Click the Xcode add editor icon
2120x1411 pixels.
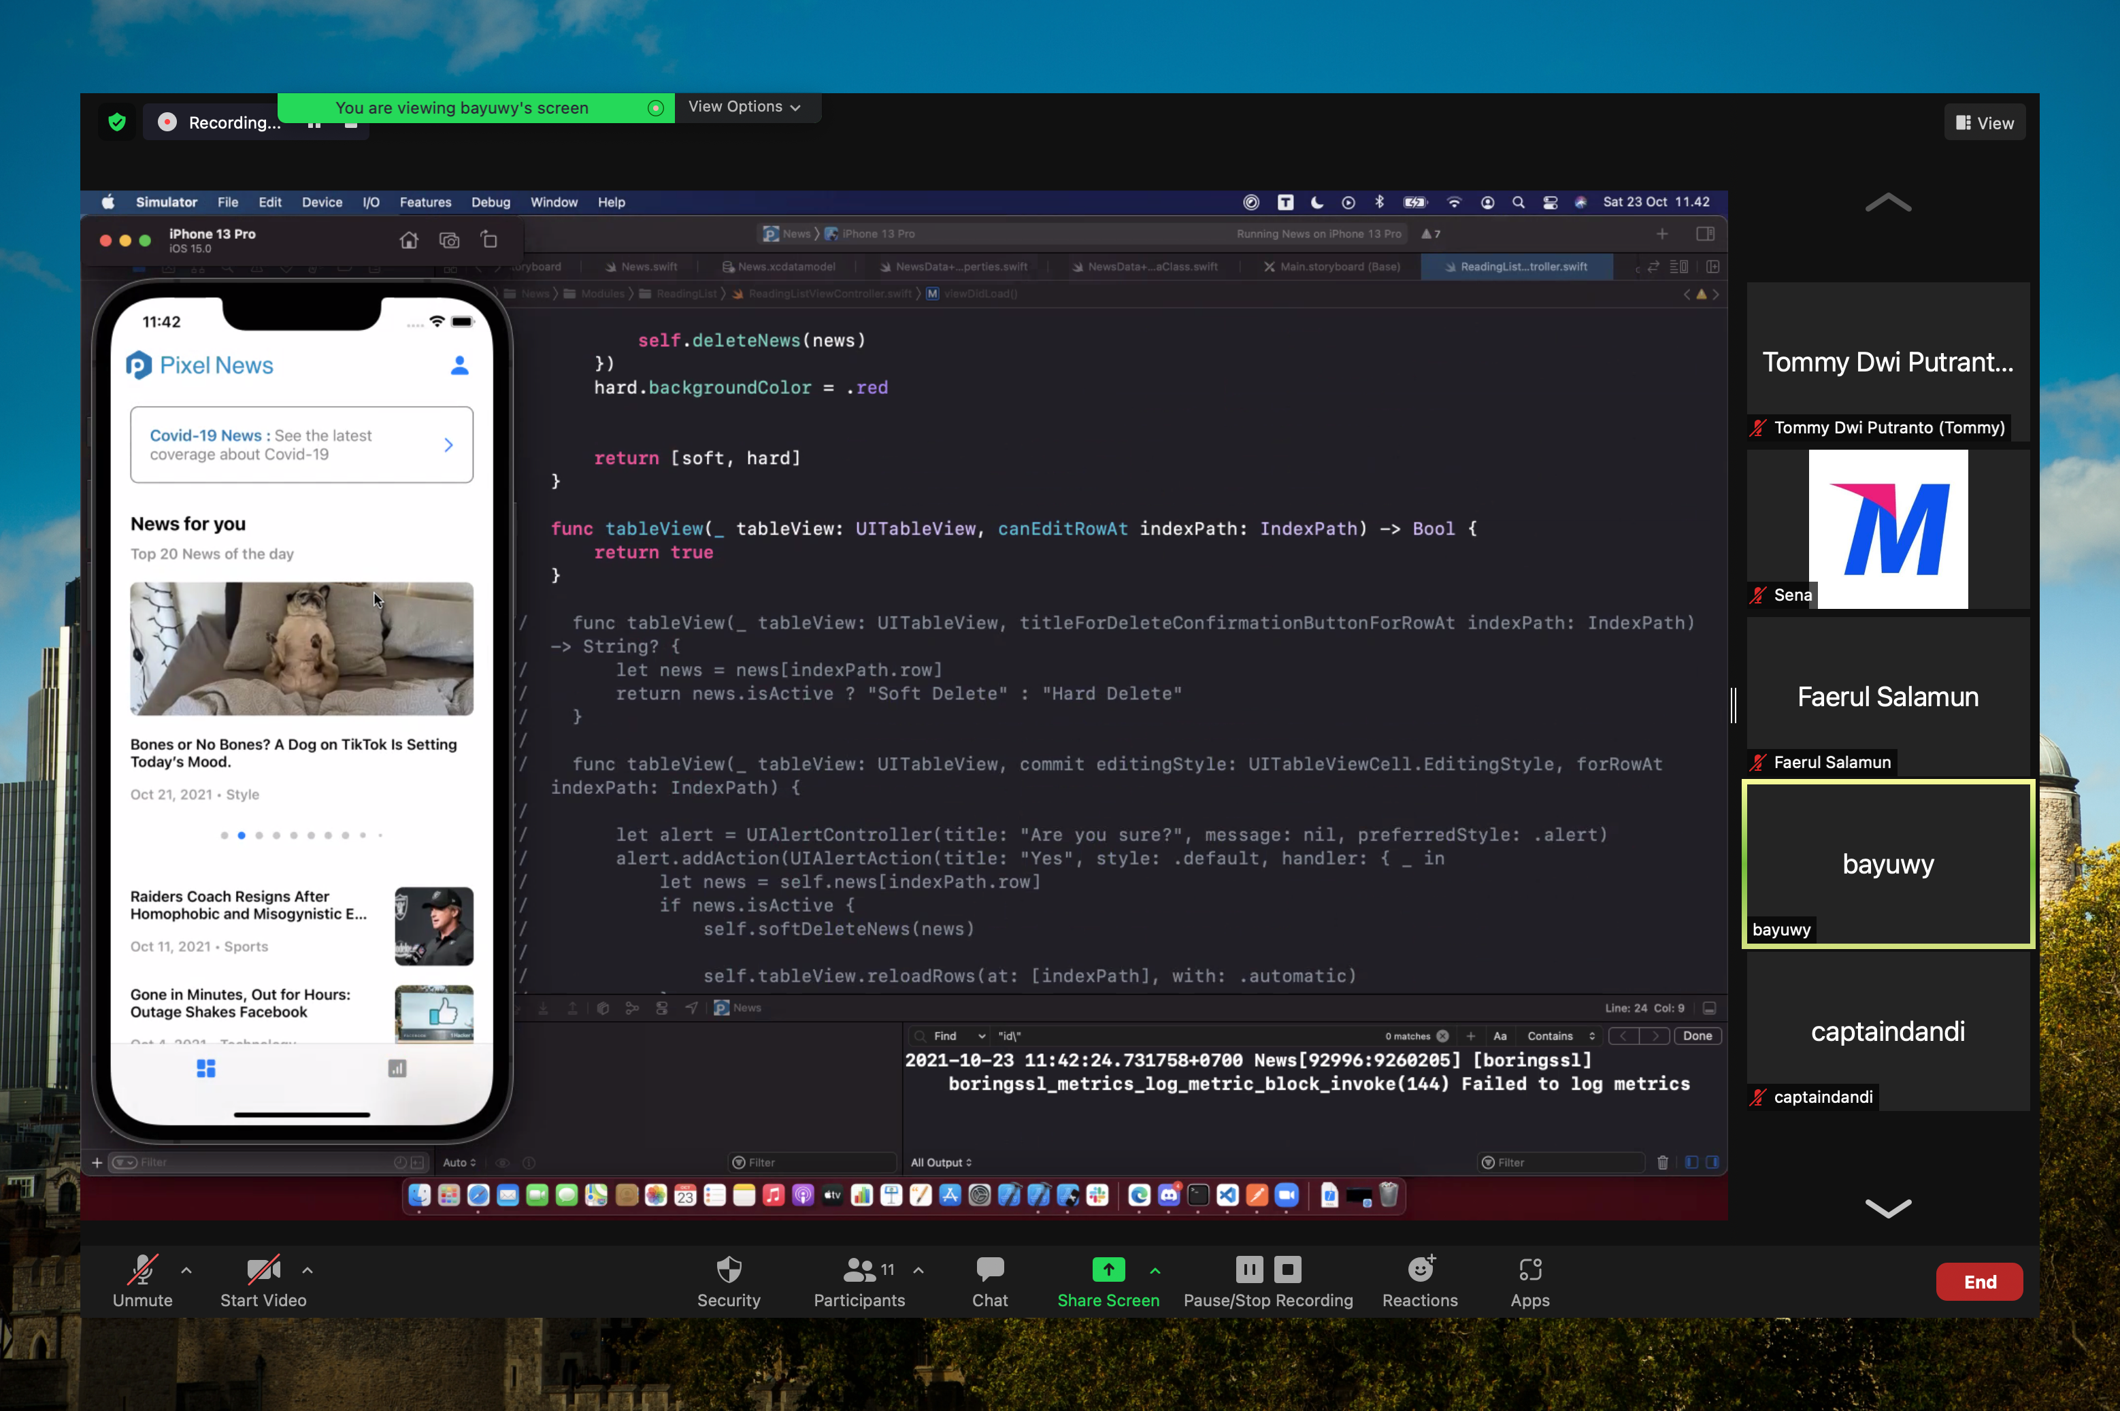click(1712, 267)
